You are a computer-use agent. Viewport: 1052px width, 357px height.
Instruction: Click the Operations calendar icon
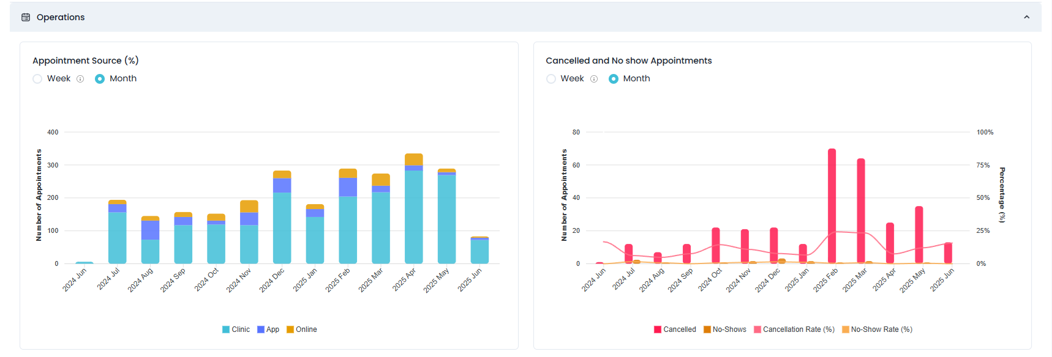[26, 17]
